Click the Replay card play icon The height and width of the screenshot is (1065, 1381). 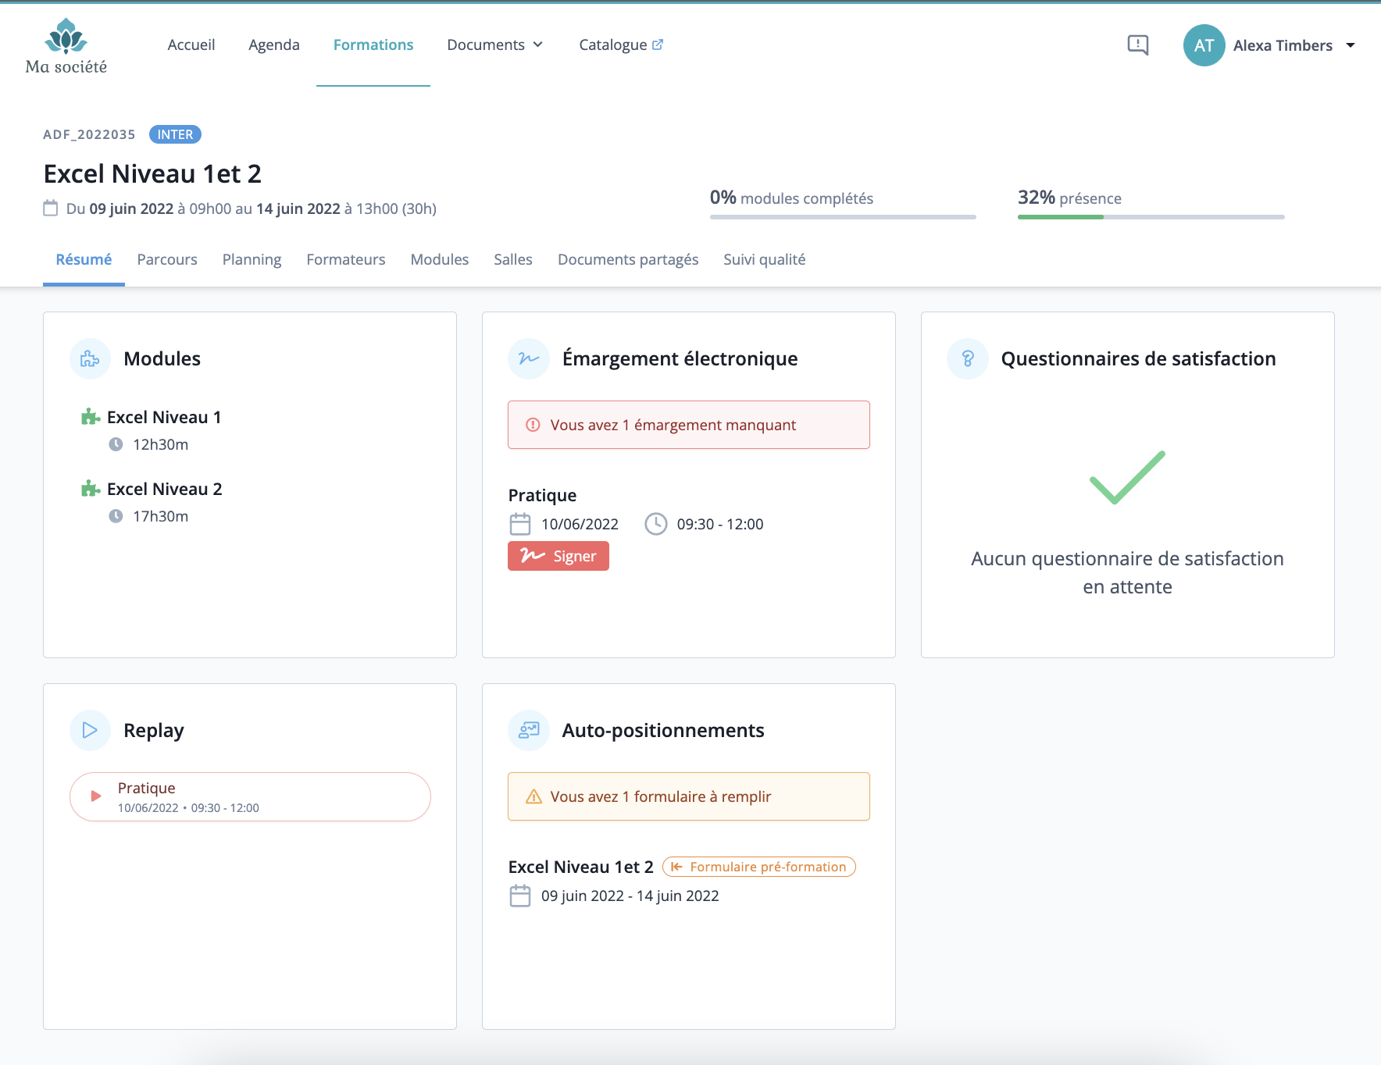point(90,730)
